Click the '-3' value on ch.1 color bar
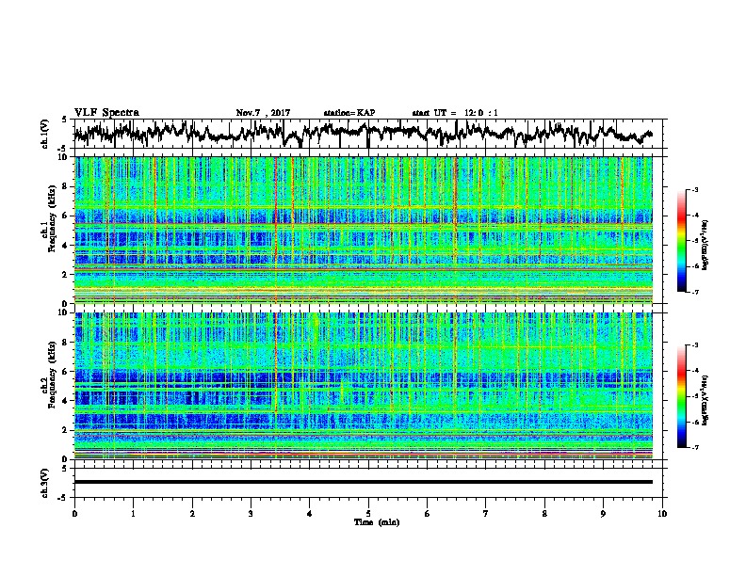Image resolution: width=746 pixels, height=576 pixels. point(694,190)
